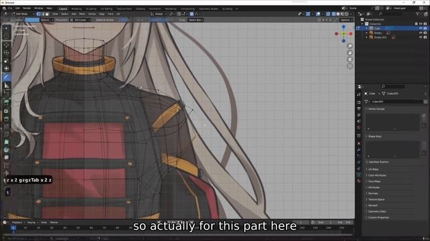This screenshot has height=241, width=430.
Task: Open the outliner filter funnel icon
Action: pyautogui.click(x=418, y=14)
